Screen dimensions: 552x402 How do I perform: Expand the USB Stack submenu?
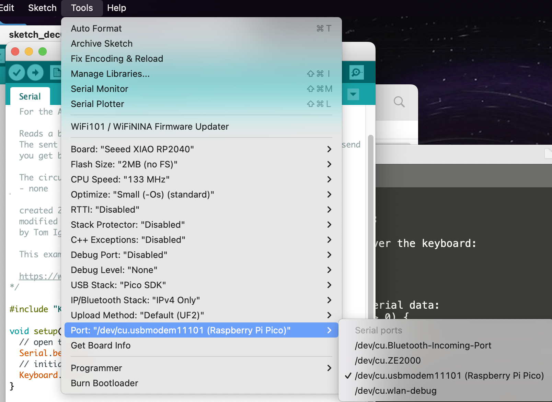pos(201,285)
